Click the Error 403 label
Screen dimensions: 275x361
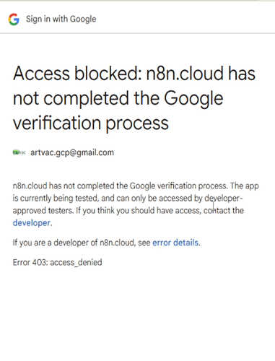coord(30,262)
